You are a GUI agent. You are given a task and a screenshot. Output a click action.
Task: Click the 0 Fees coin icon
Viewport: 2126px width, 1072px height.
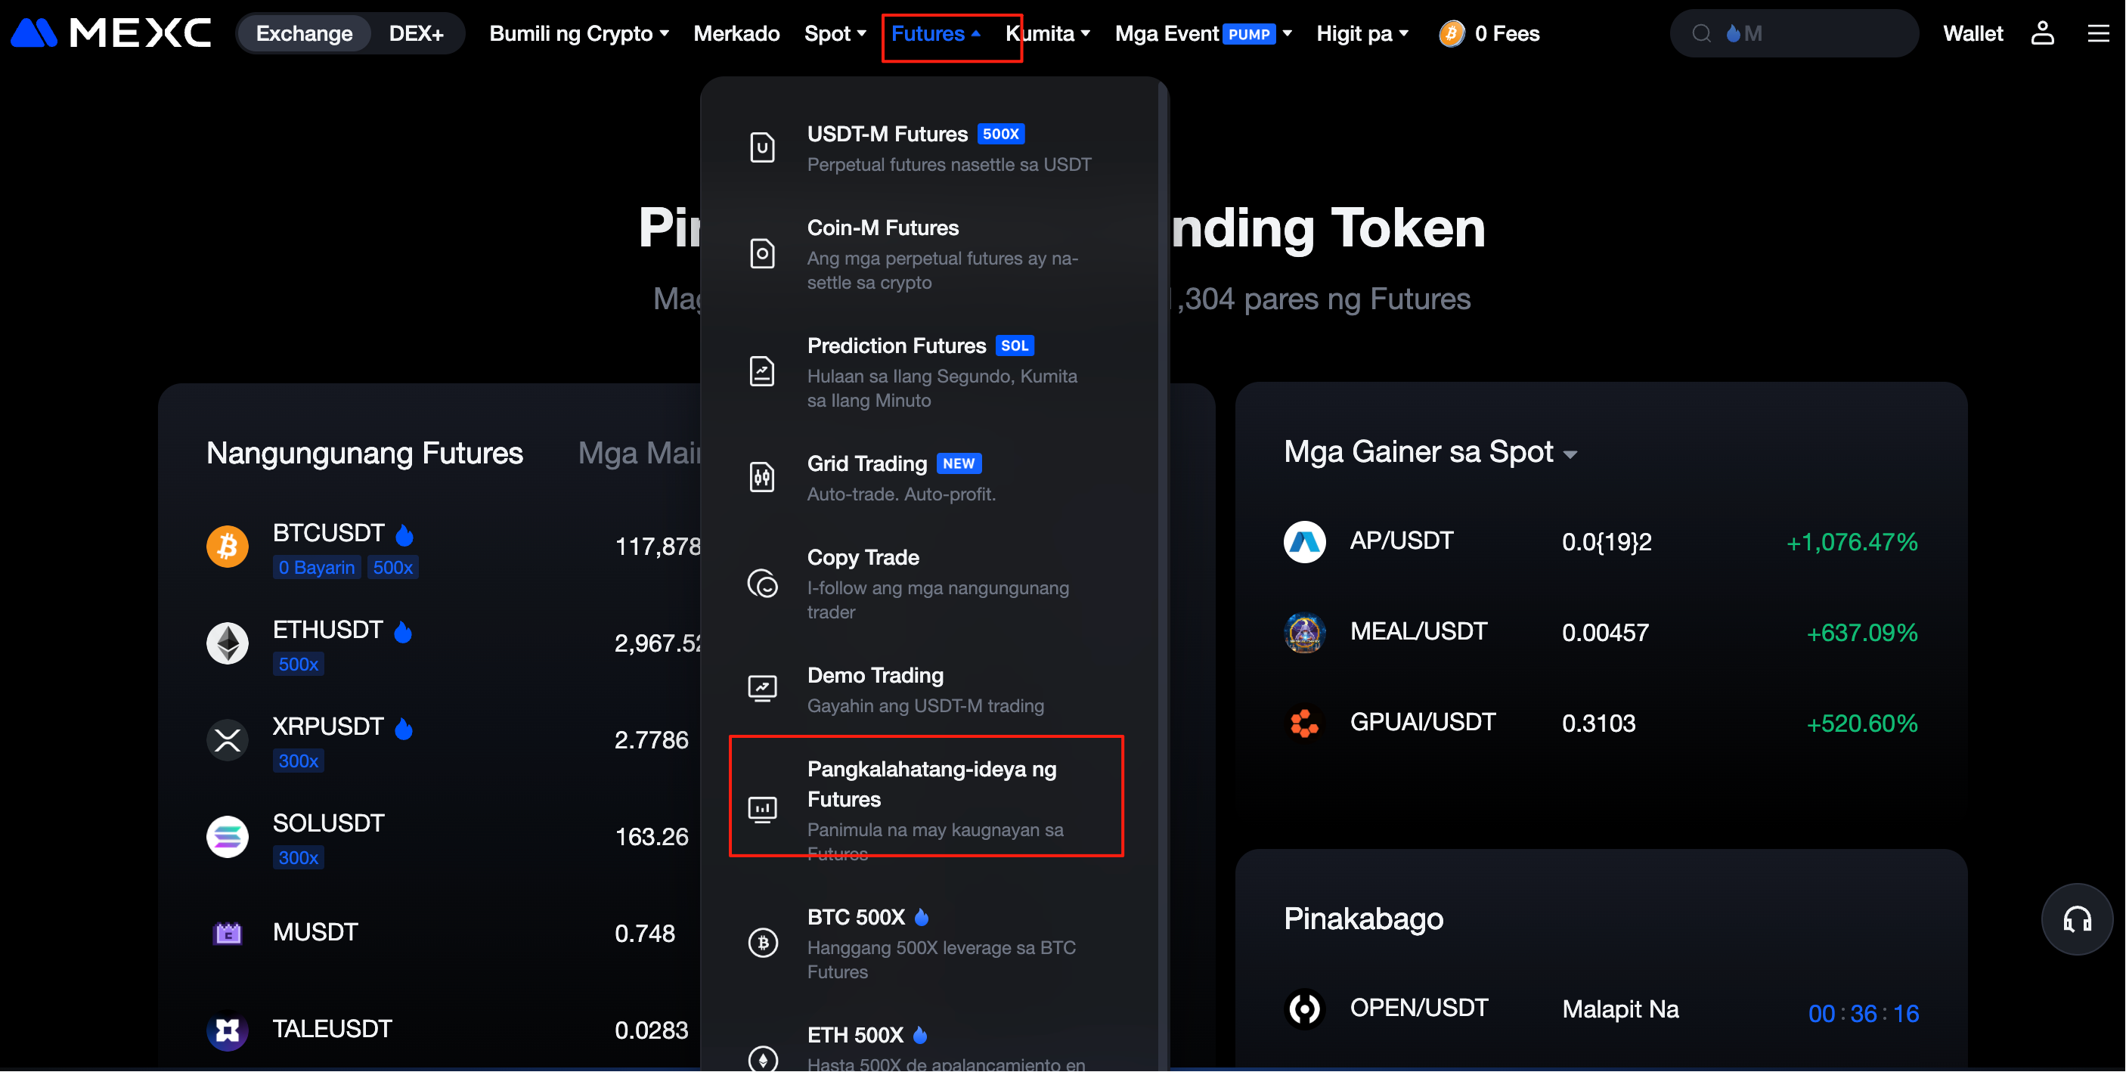point(1451,34)
